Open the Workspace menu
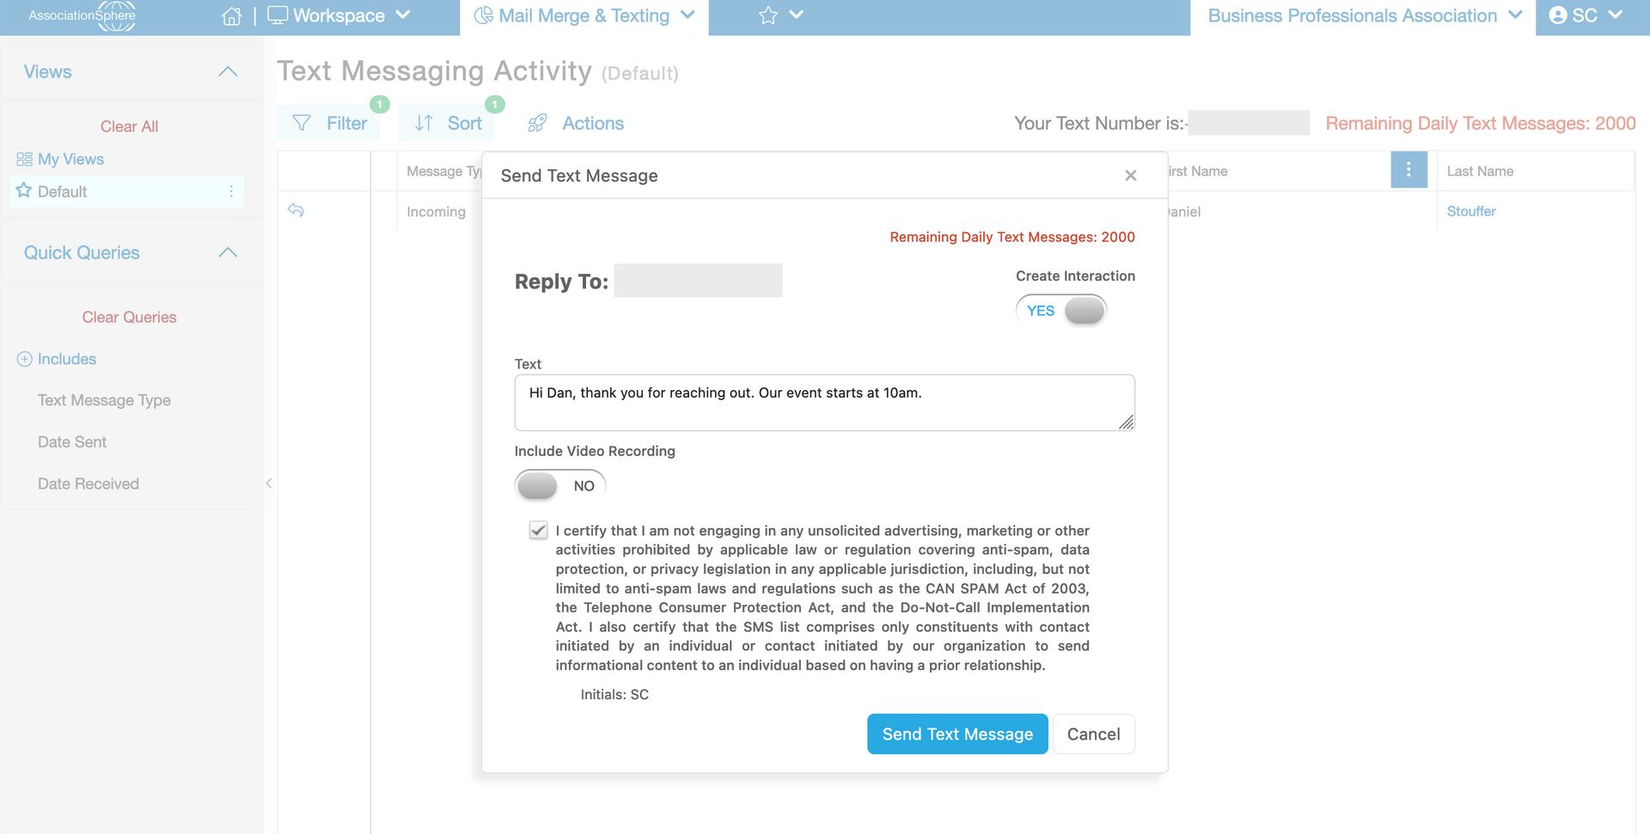The image size is (1650, 834). (x=339, y=15)
